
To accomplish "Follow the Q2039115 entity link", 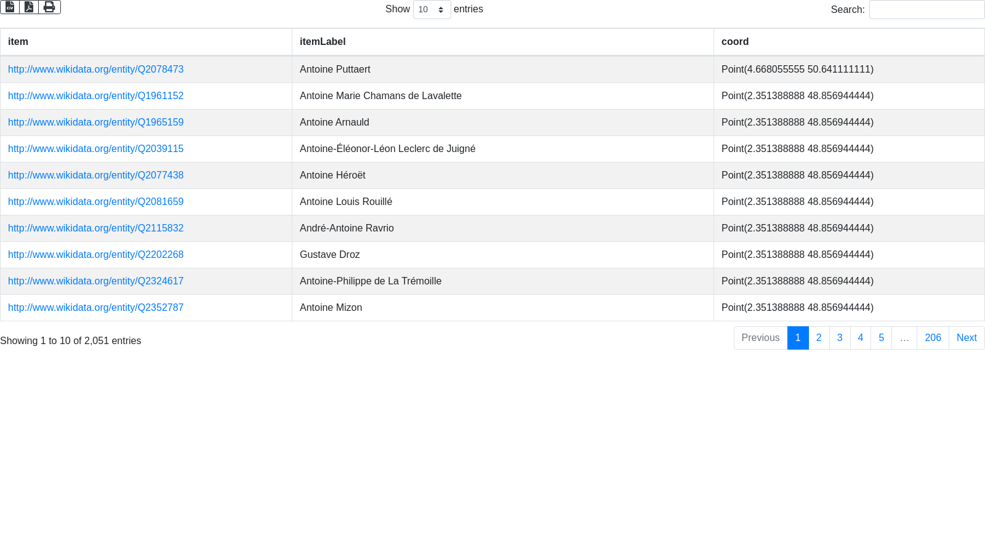I will pos(95,149).
